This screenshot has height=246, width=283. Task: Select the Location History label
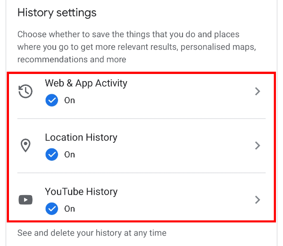point(81,138)
